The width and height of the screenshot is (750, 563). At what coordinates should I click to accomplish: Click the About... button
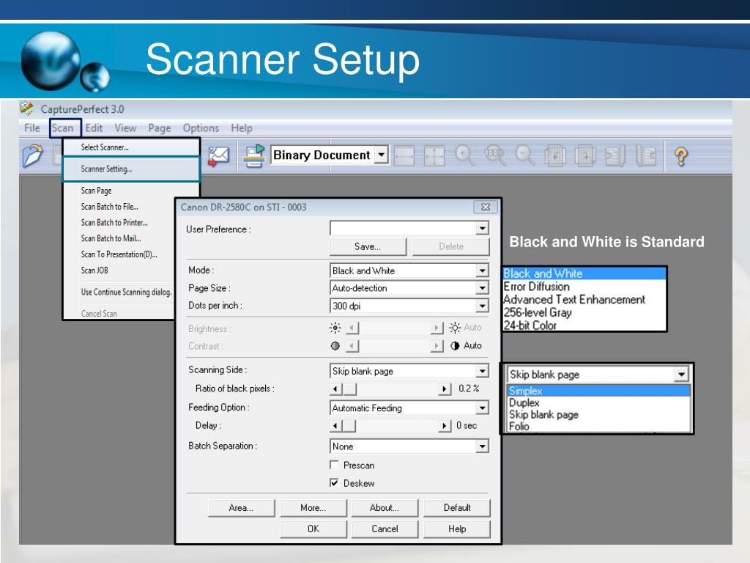tap(385, 508)
